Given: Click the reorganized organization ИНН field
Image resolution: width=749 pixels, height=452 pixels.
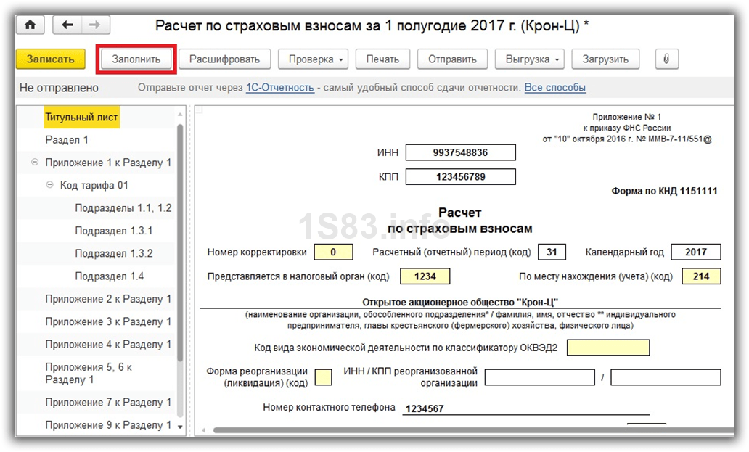Looking at the screenshot, I should (x=540, y=377).
